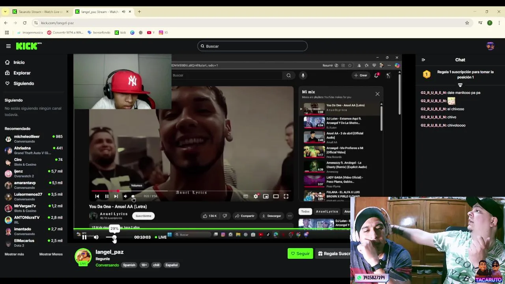Screen dimensions: 505x284
Task: Open the ChatGPT bookmark icon
Action: [x=140, y=32]
